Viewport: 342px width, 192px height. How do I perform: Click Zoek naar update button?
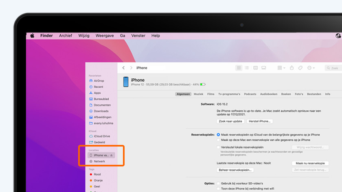(x=230, y=121)
